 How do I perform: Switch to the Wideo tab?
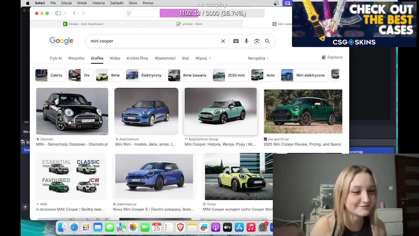[x=115, y=58]
